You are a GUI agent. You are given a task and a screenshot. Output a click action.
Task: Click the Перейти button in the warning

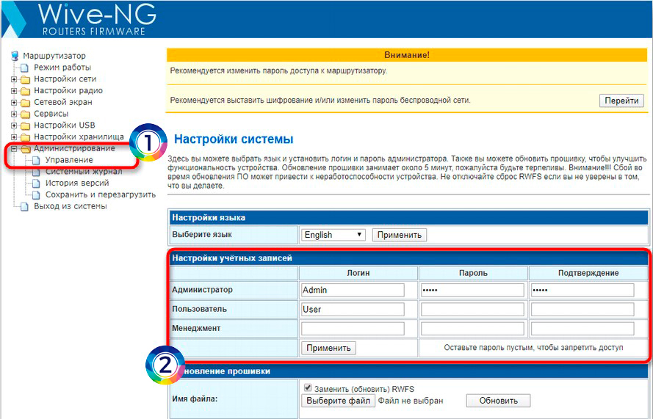(x=621, y=101)
